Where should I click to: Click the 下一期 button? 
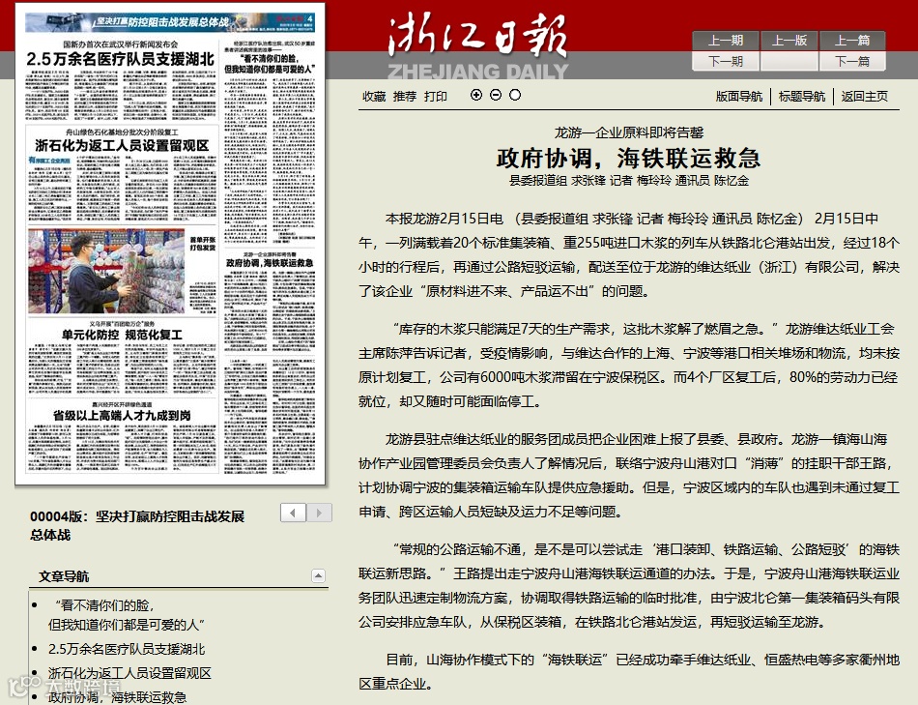pos(726,61)
